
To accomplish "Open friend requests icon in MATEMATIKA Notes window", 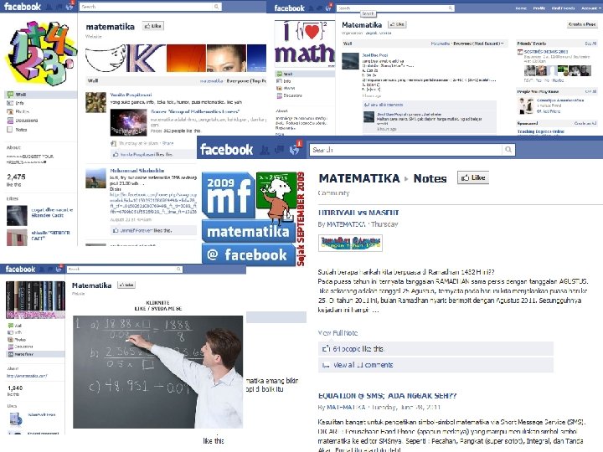I will point(265,150).
